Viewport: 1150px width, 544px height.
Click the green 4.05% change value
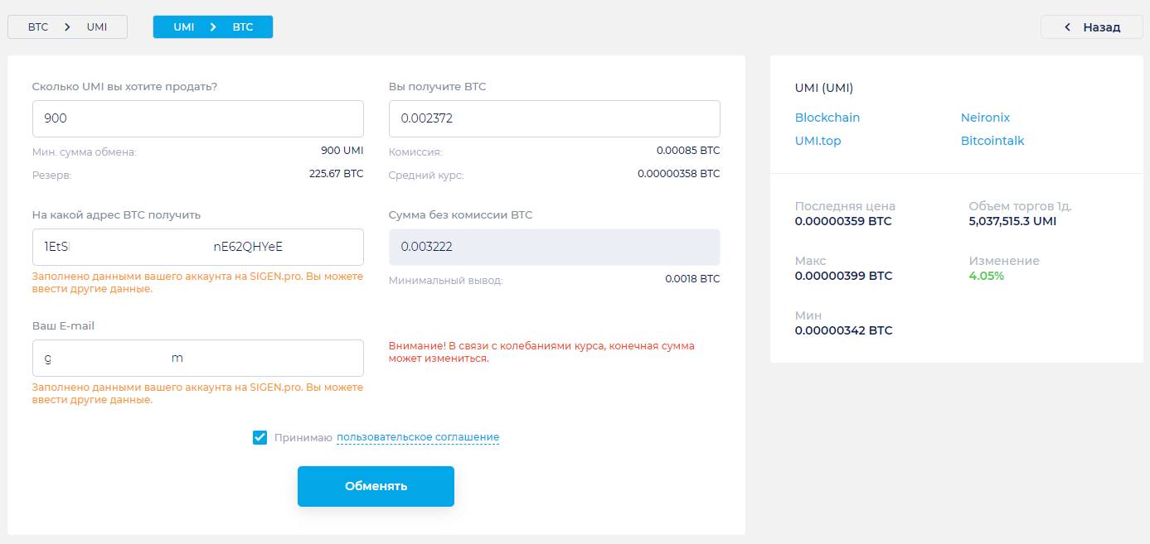tap(987, 276)
